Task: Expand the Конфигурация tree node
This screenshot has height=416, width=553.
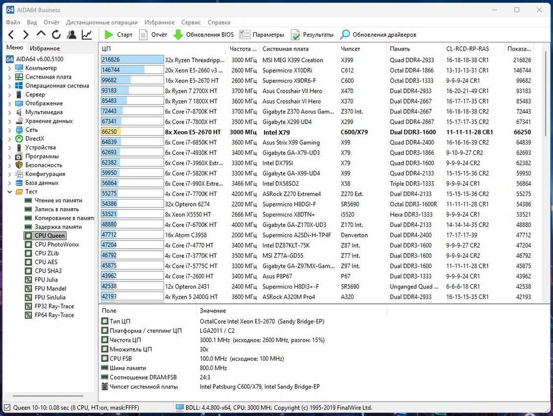Action: pyautogui.click(x=10, y=174)
